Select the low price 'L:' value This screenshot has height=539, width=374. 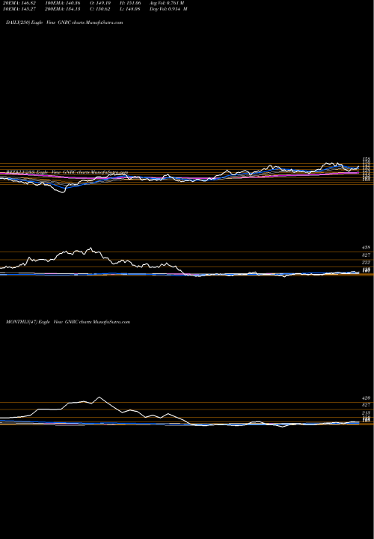point(130,9)
